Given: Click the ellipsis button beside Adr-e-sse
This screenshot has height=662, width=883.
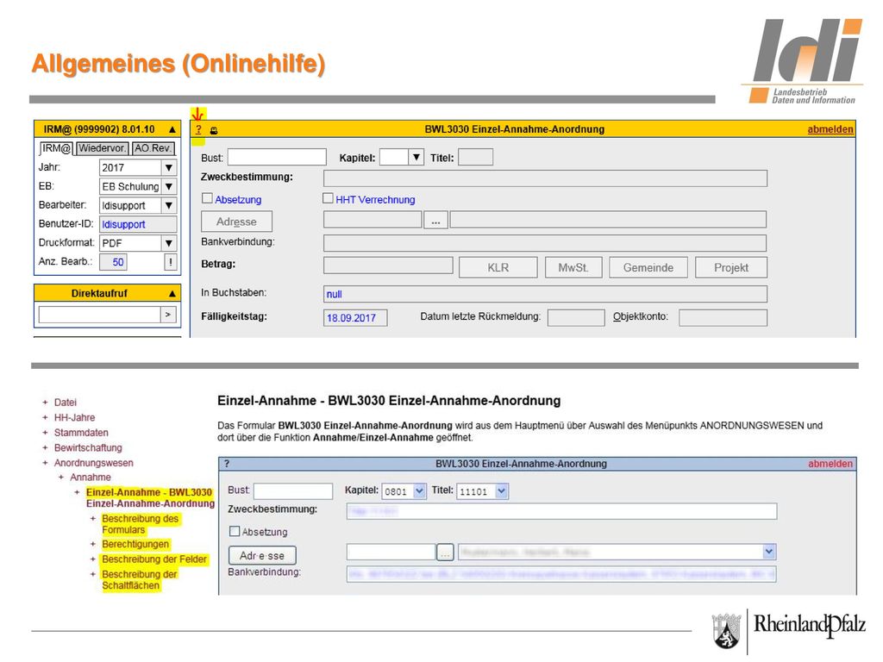Looking at the screenshot, I should (445, 553).
